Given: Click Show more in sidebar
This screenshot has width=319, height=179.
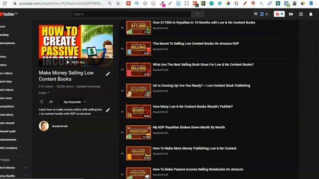Looking at the screenshot, I should click(6, 98).
